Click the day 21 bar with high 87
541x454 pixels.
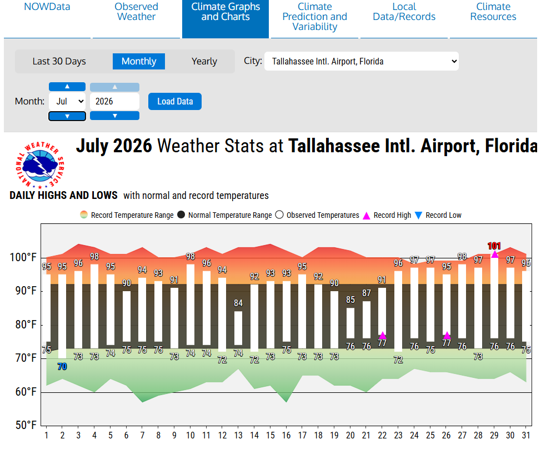(x=367, y=320)
